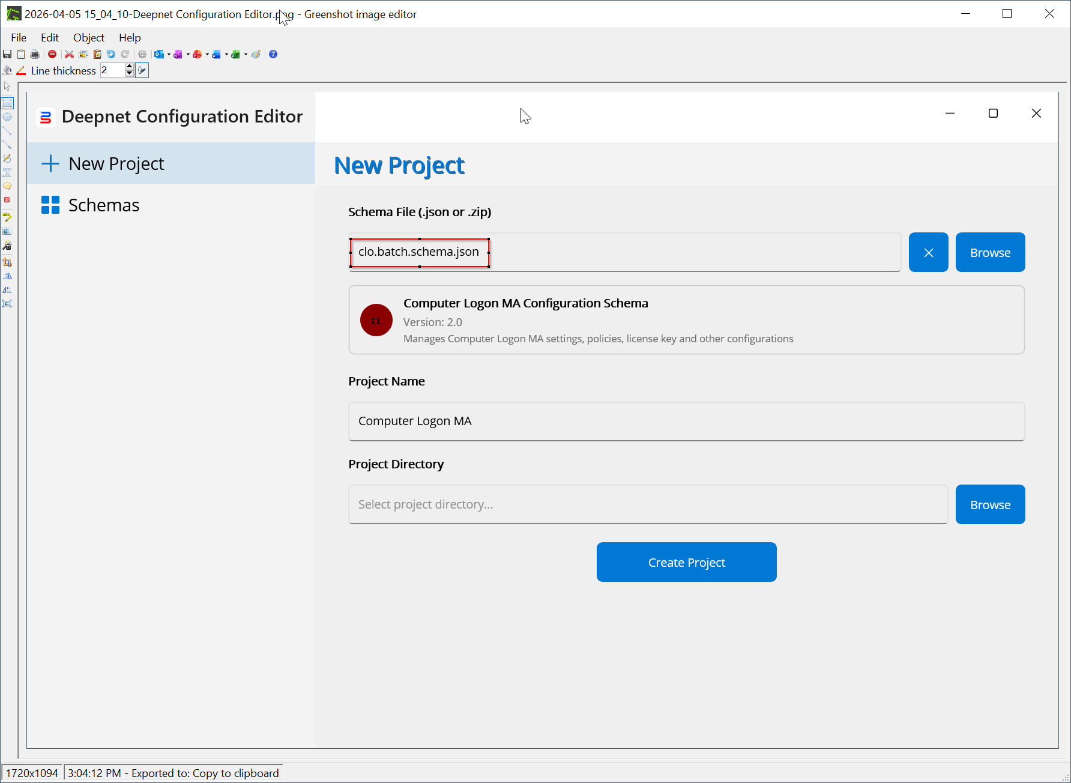This screenshot has width=1071, height=783.
Task: Click the scissors cut icon
Action: [69, 54]
